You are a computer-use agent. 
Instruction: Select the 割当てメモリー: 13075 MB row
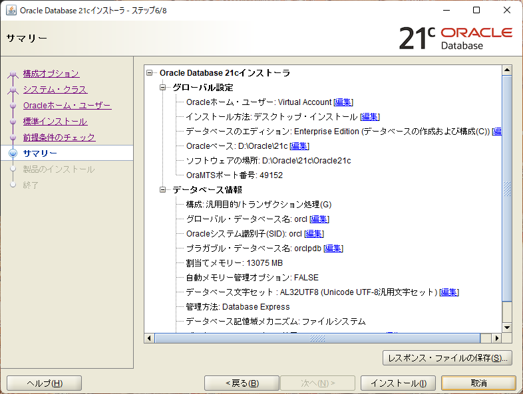click(234, 263)
